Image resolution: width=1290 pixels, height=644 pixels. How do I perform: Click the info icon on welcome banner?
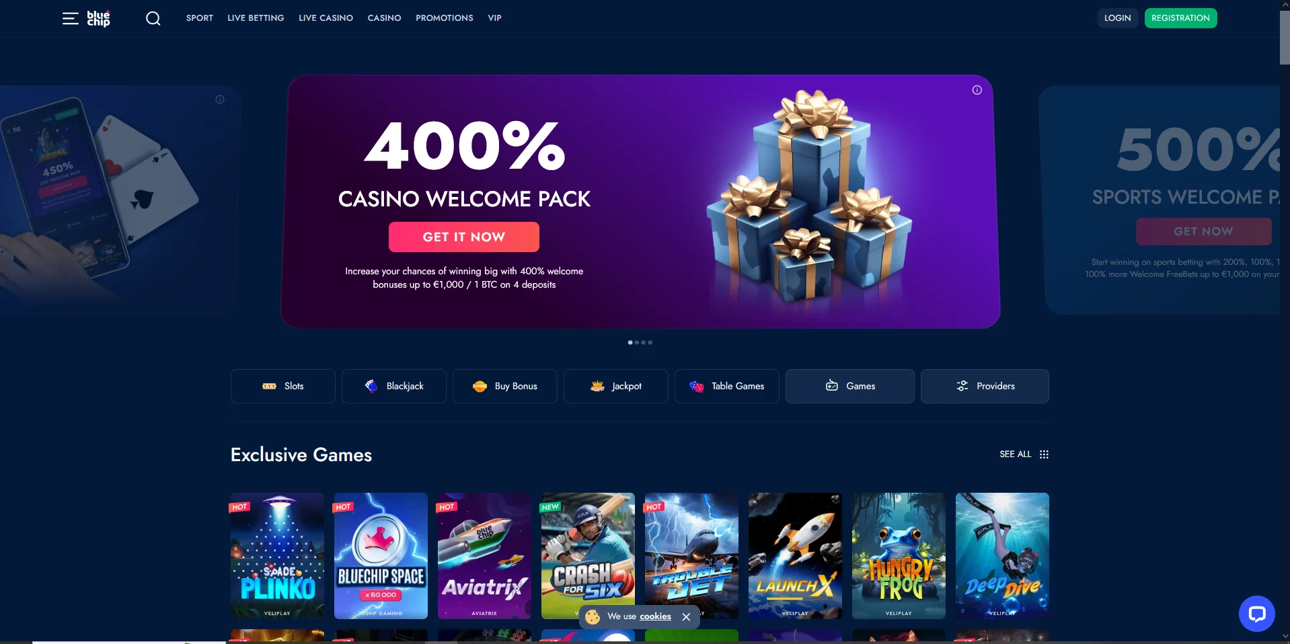(x=977, y=90)
